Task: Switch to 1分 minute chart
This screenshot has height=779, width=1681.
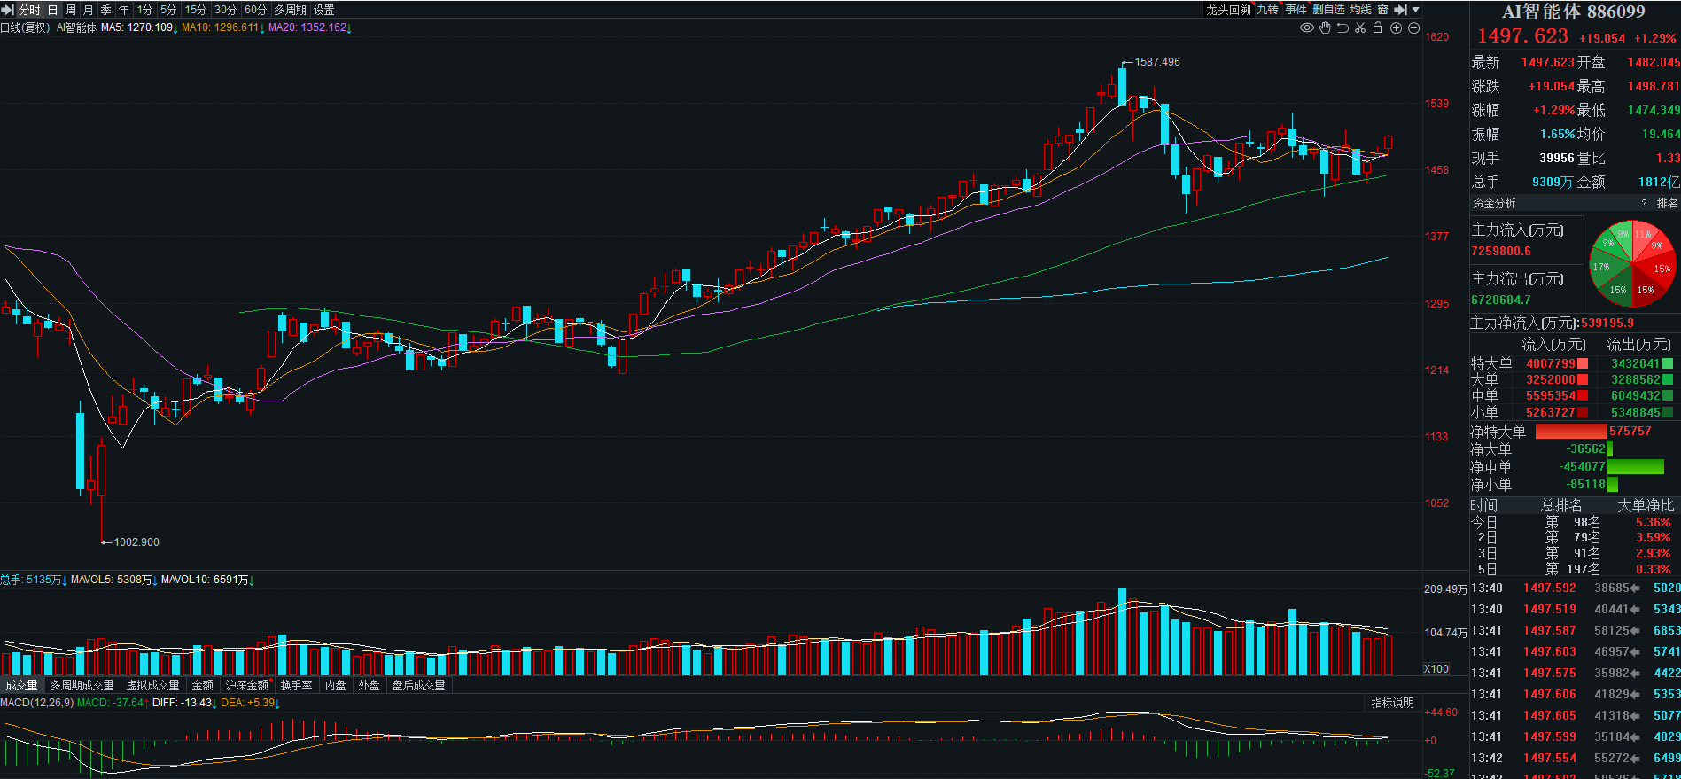Action: tap(144, 10)
